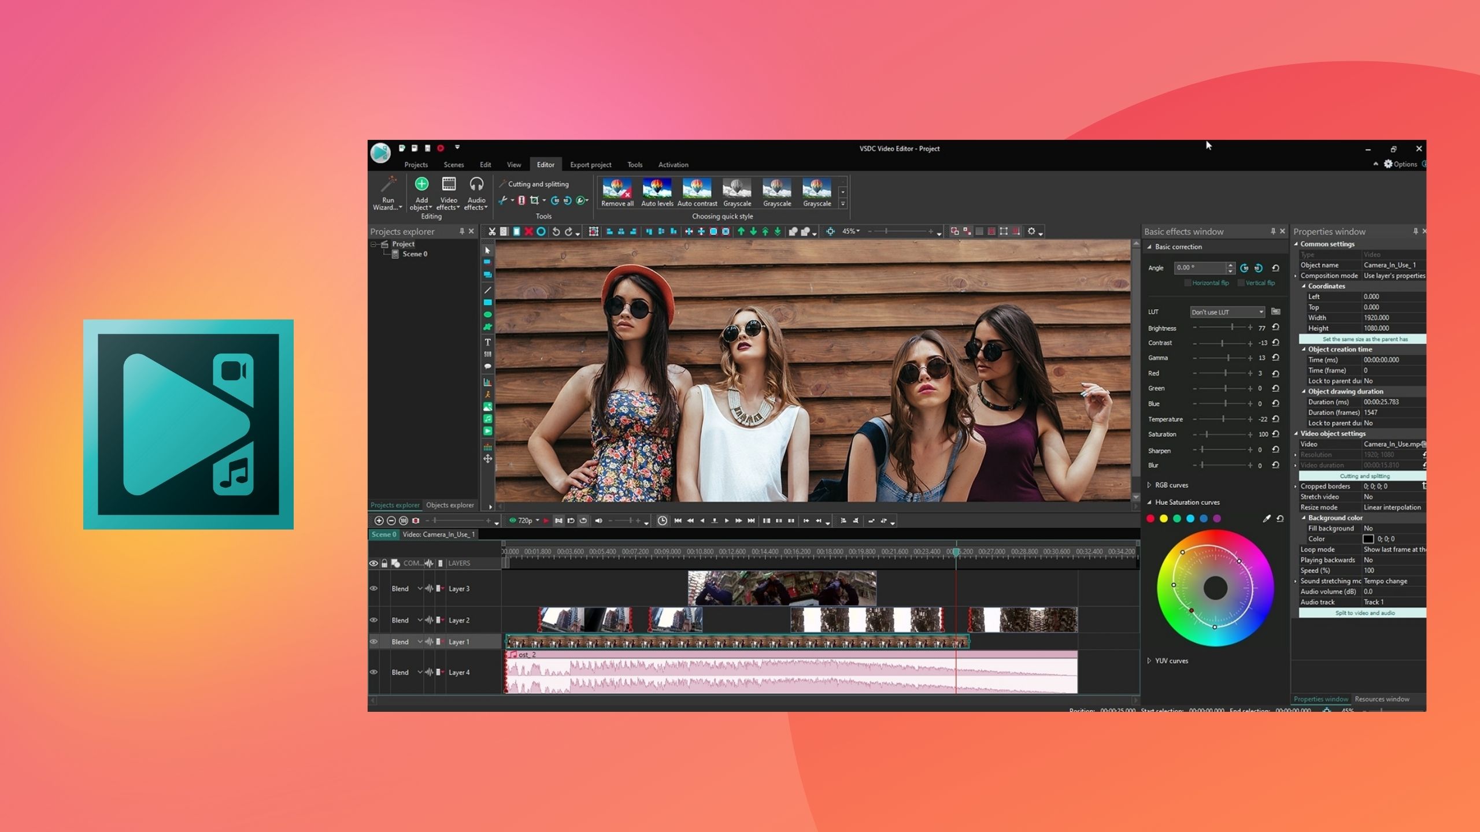The image size is (1480, 832).
Task: Toggle the Vertical flip checkbox
Action: point(1241,283)
